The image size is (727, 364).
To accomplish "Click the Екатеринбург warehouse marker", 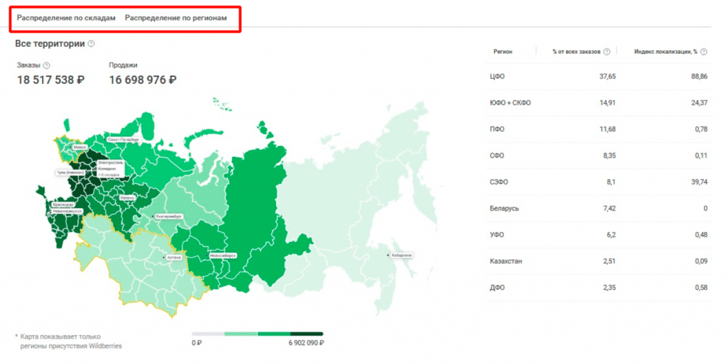I will point(168,216).
